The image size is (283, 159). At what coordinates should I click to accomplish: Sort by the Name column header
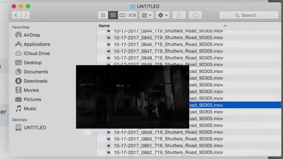[104, 26]
